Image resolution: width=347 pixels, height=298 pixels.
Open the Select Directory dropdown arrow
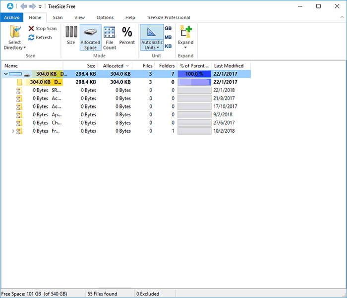click(x=25, y=48)
